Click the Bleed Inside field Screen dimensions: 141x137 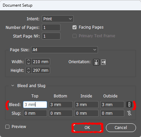click(87, 104)
